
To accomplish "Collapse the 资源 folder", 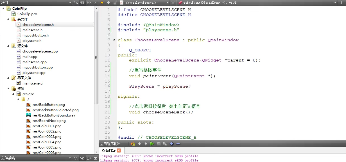I will click(8, 88).
